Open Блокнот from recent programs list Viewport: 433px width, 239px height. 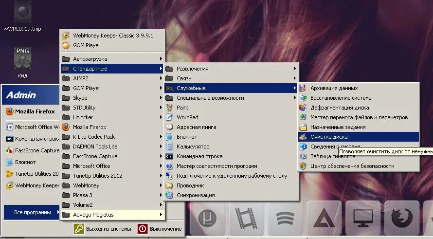[33, 162]
